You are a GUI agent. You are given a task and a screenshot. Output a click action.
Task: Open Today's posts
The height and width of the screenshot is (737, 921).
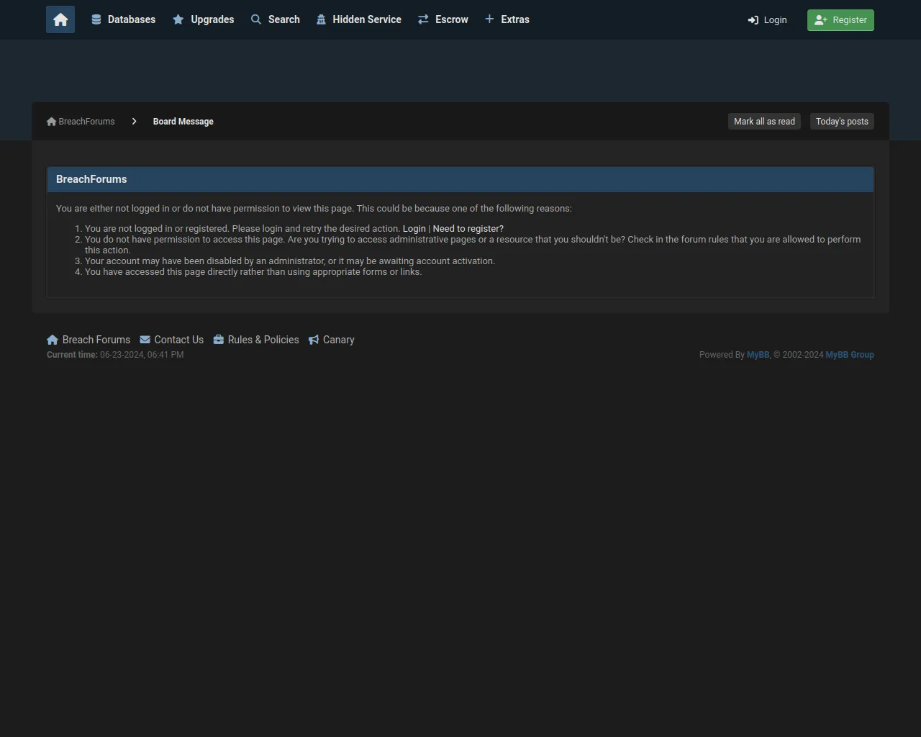tap(842, 122)
